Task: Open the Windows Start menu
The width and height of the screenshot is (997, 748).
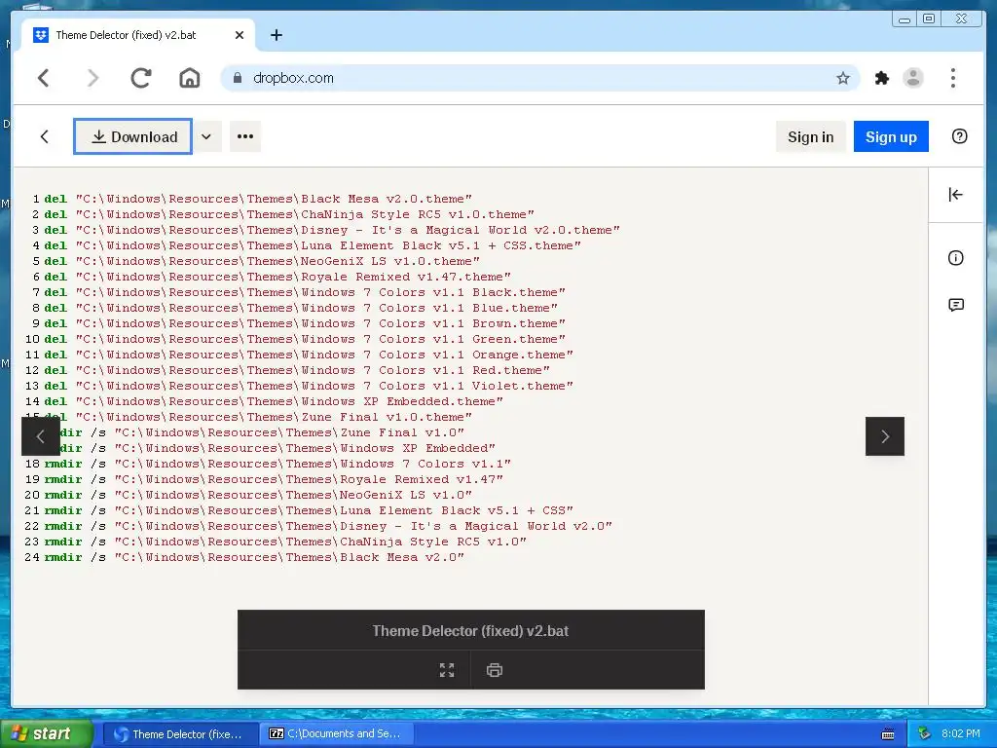Action: (47, 734)
